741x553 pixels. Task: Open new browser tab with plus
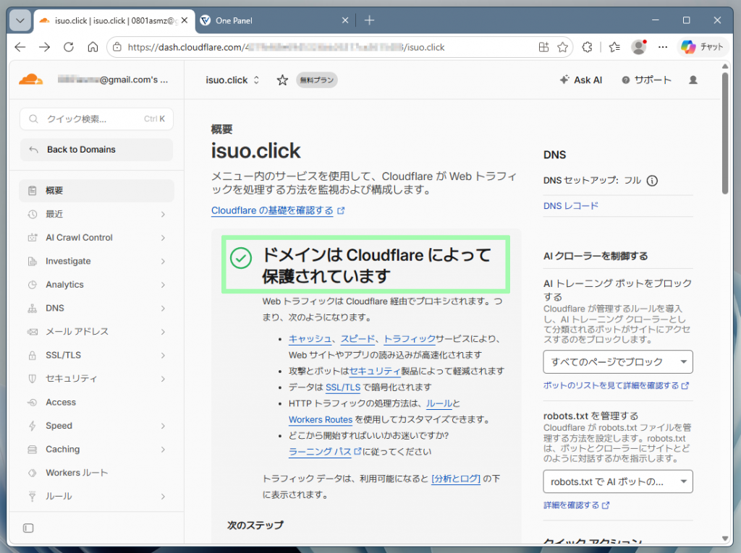(x=370, y=20)
